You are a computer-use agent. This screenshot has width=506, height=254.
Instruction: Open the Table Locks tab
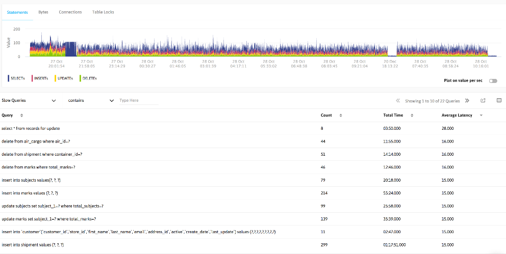(103, 12)
